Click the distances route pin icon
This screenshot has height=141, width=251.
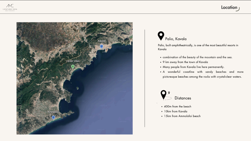coord(166,95)
